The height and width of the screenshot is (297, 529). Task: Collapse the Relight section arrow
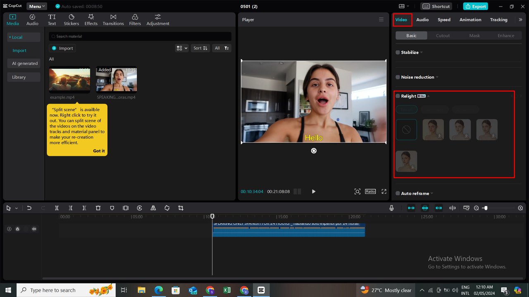pos(428,96)
